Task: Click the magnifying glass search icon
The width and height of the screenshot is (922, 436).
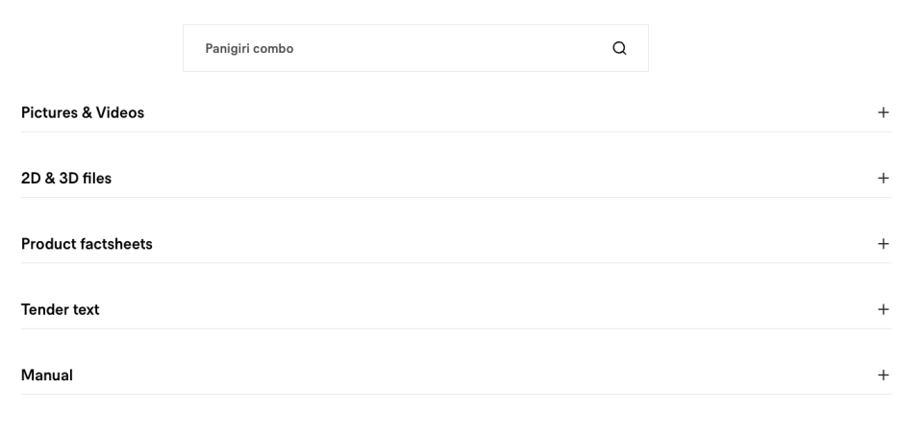Action: pos(619,48)
